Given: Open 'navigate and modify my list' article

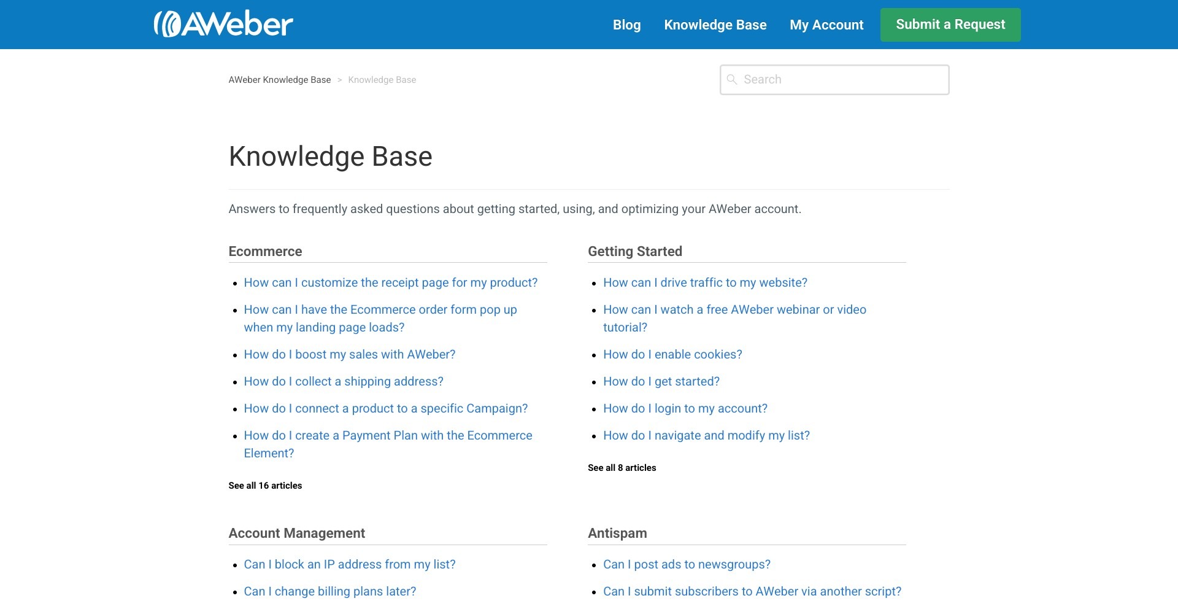Looking at the screenshot, I should pos(706,435).
